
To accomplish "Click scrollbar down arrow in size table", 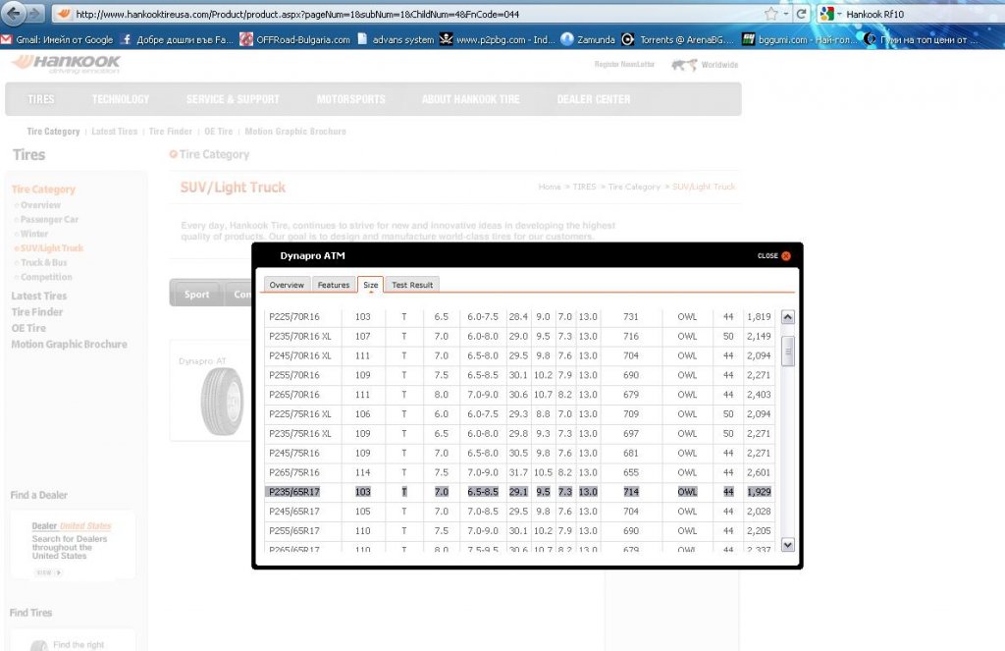I will pos(788,545).
